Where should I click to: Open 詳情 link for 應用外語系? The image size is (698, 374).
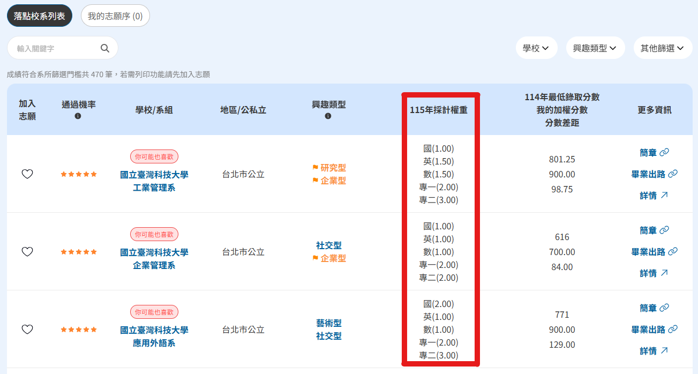pos(654,351)
